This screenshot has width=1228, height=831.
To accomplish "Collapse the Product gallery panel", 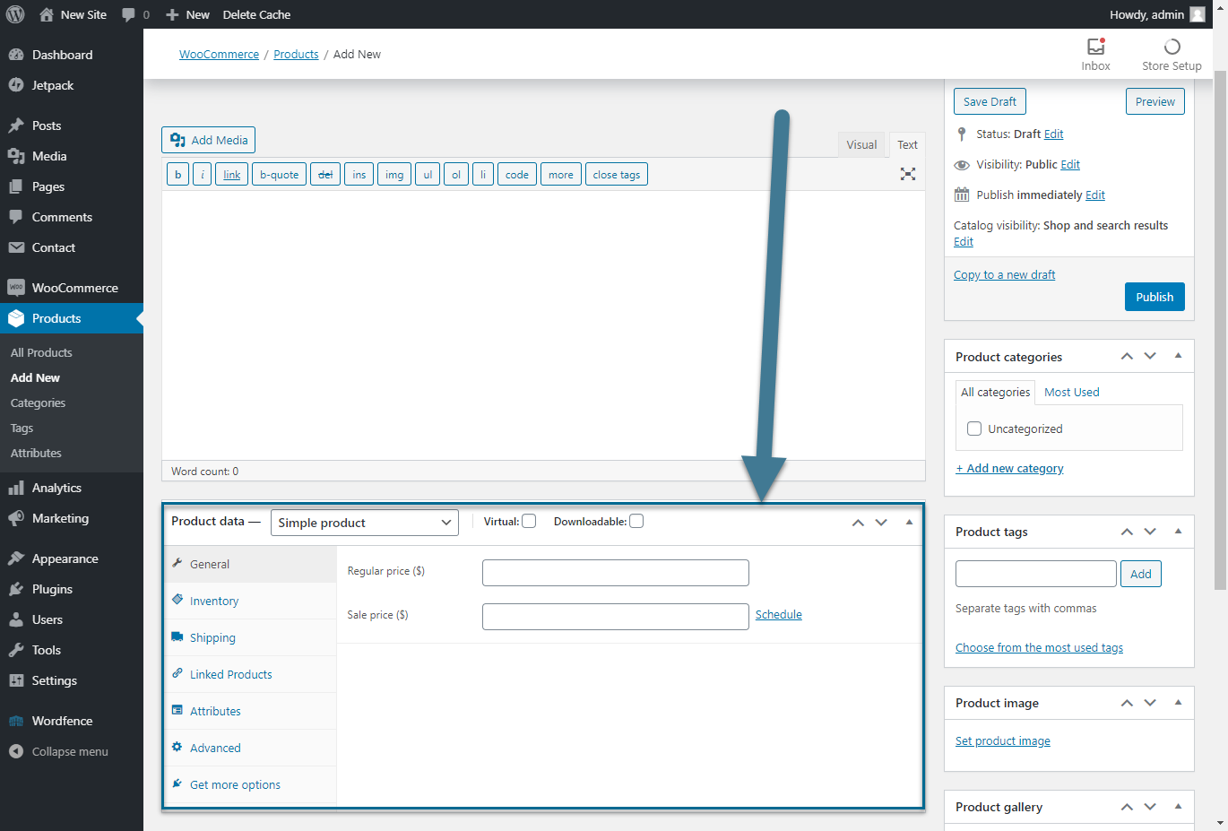I will [1178, 806].
